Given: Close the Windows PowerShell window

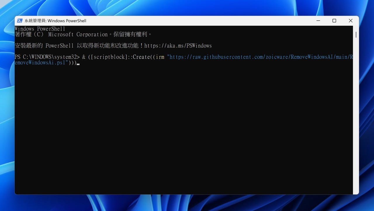Looking at the screenshot, I should coord(350,21).
